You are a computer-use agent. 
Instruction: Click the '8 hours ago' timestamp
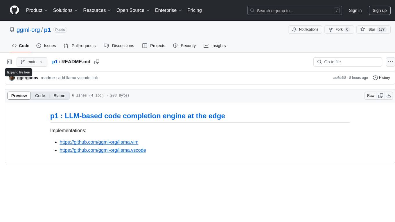coord(359,78)
